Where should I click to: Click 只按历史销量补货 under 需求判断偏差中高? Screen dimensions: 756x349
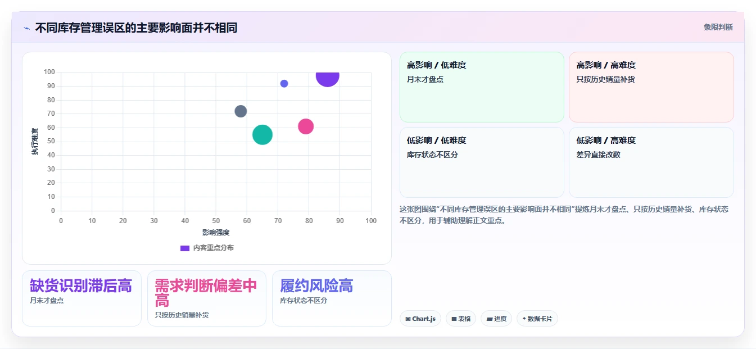[182, 315]
